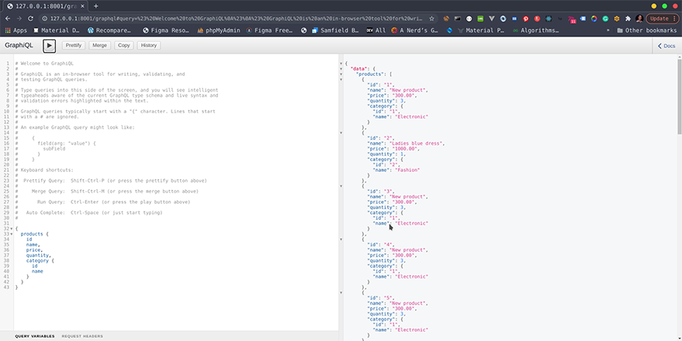Collapse the root brace in result pane
The image size is (682, 341).
(x=341, y=64)
